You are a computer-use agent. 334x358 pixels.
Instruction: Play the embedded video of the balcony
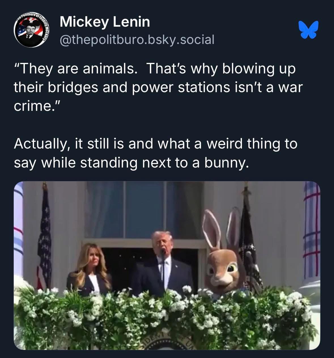pos(167,265)
